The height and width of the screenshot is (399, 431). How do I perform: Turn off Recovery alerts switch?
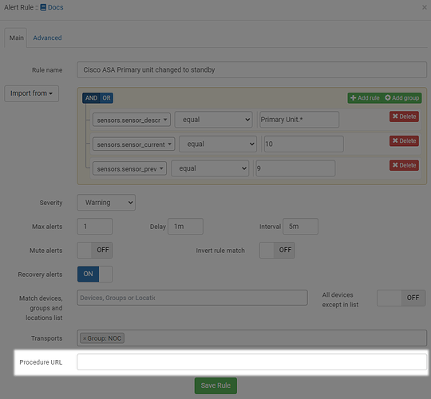pyautogui.click(x=95, y=274)
